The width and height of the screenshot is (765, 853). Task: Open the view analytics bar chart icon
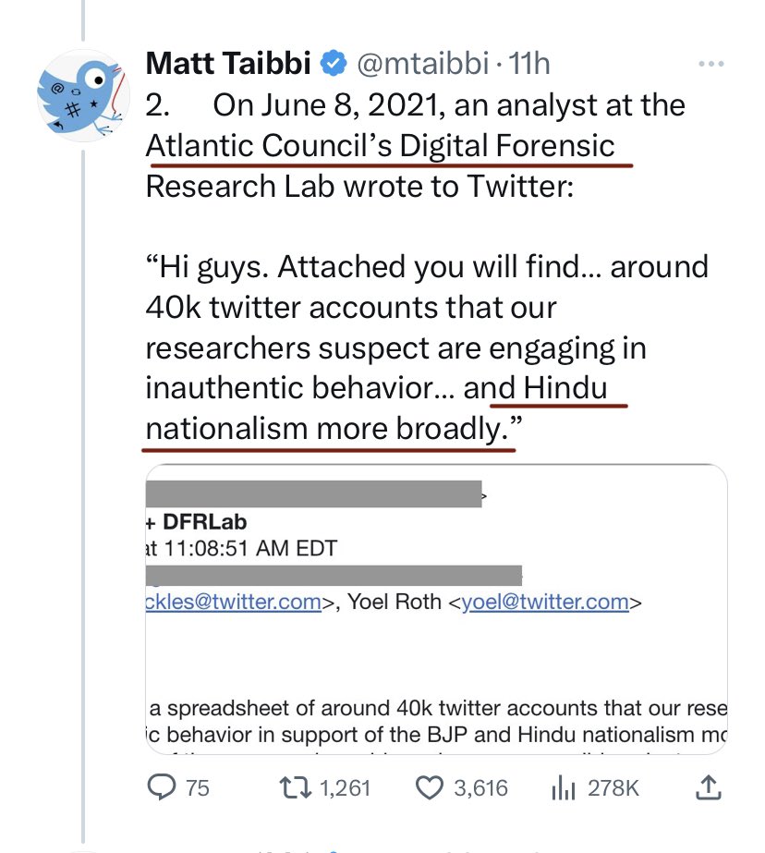pos(563,787)
